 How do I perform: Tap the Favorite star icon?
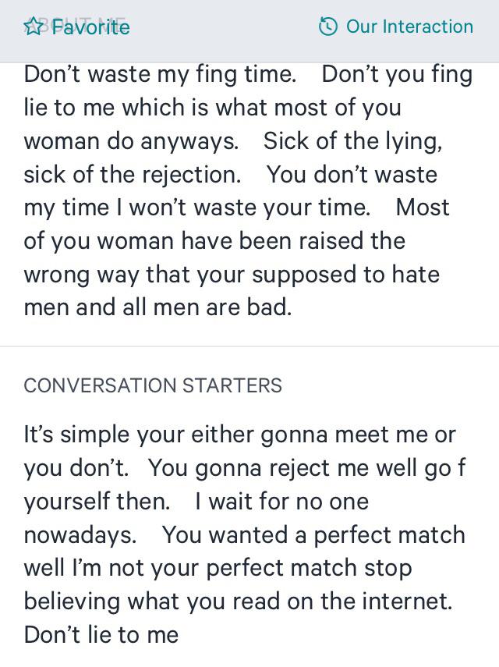[33, 27]
